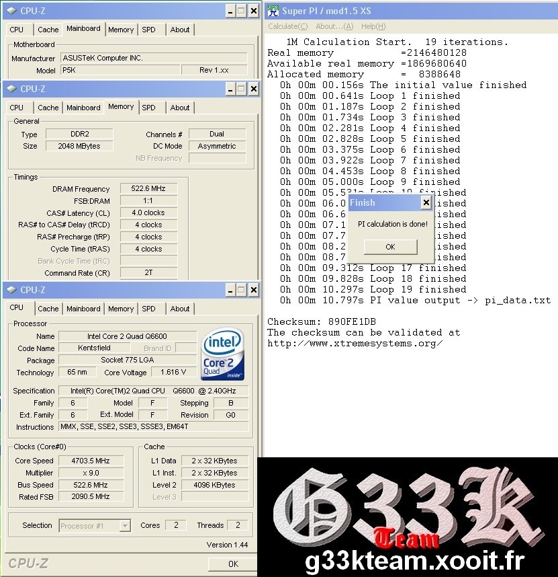This screenshot has width=558, height=577.
Task: Click Technology value 65 nm
Action: (x=77, y=372)
